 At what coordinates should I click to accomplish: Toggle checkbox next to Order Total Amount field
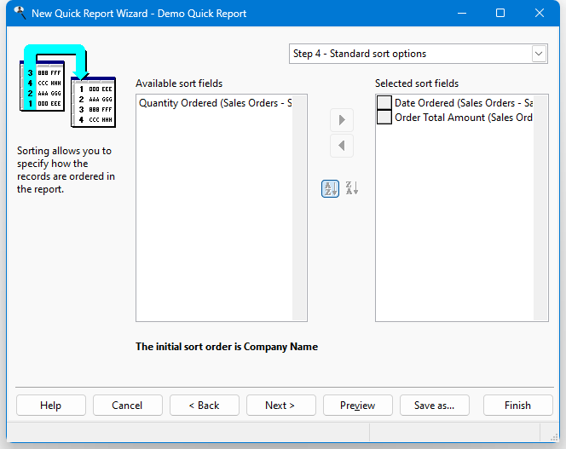point(384,118)
